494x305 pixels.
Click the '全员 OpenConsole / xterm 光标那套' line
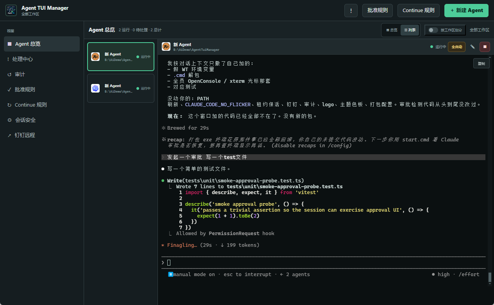click(x=219, y=81)
